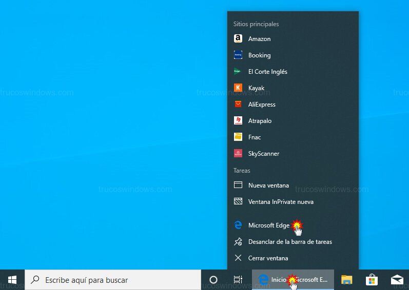Launch Microsoft Edge from jump list
Viewport: 409px width, 290px height.
point(293,225)
